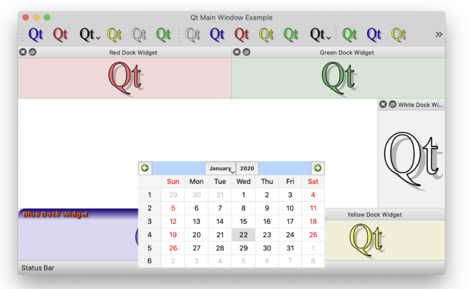Float the Red Dock Widget
Screen dimensions: 469x289
click(x=33, y=52)
